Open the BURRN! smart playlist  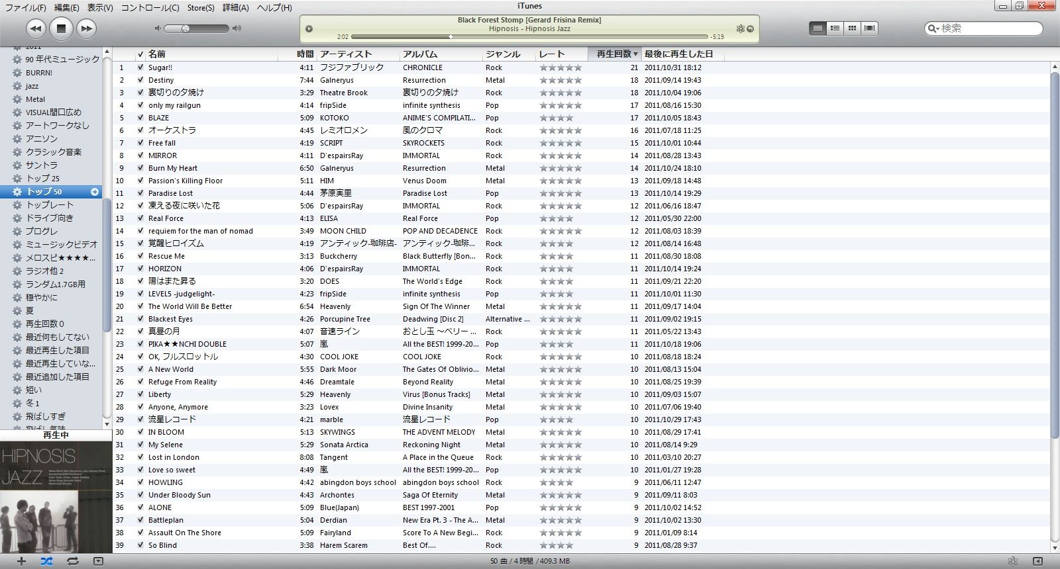coord(39,73)
